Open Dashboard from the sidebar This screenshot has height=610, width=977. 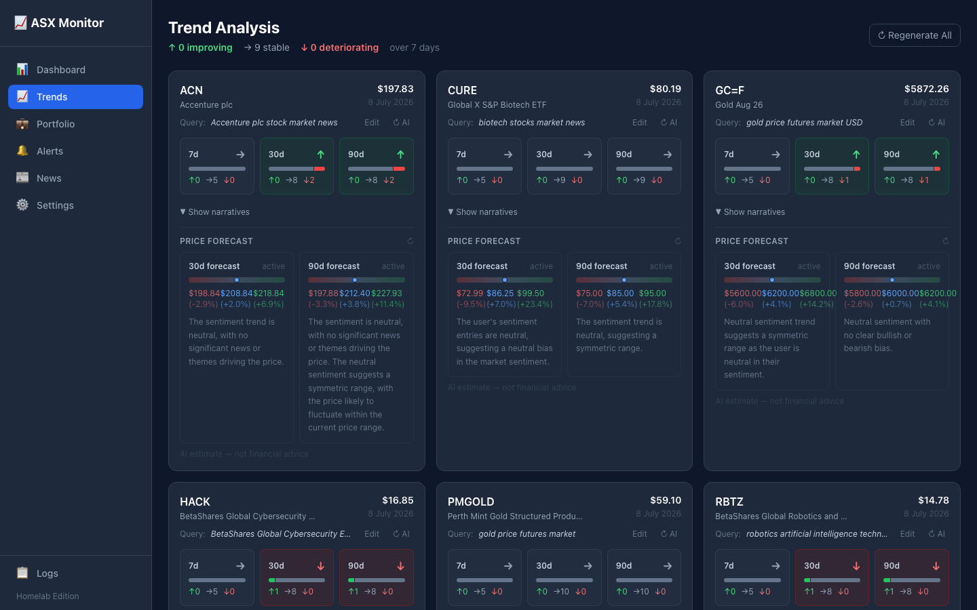pyautogui.click(x=75, y=70)
